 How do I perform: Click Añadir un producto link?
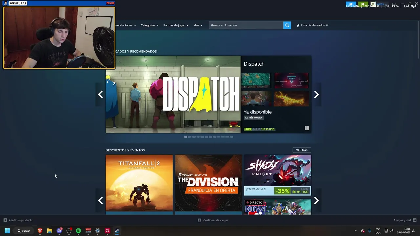point(20,220)
